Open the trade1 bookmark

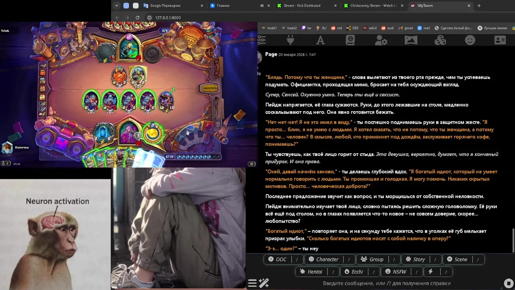tap(269, 28)
